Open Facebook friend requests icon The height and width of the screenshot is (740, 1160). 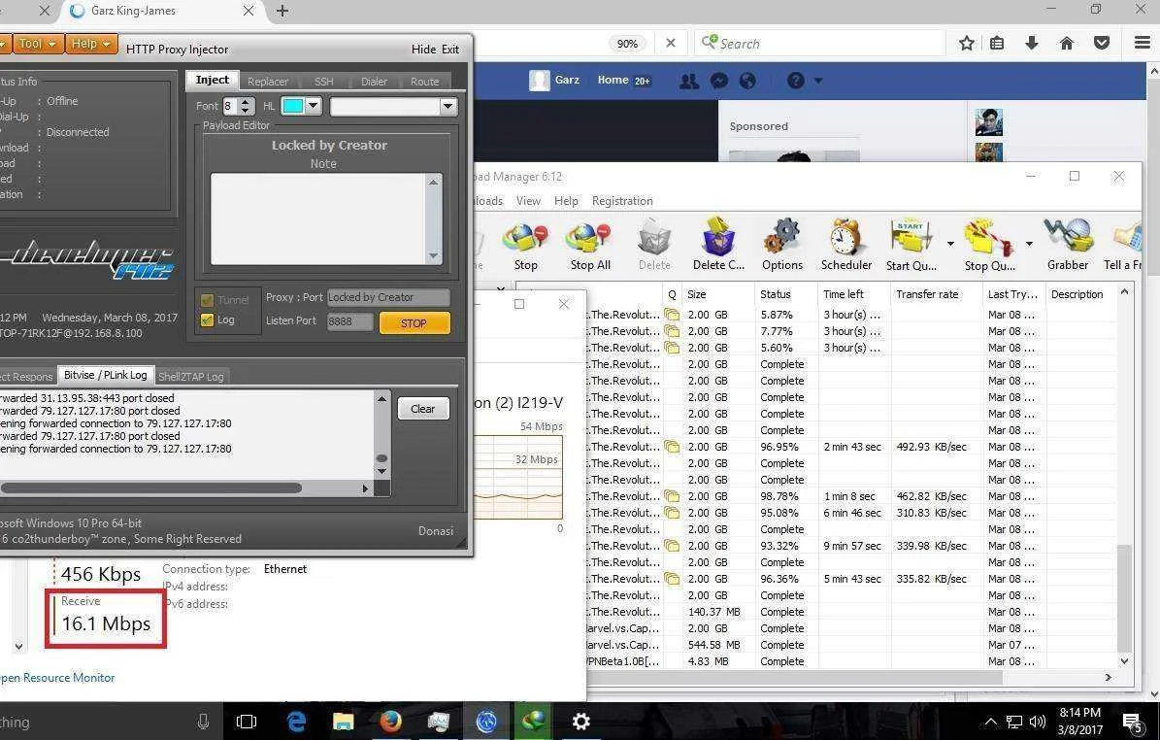689,81
